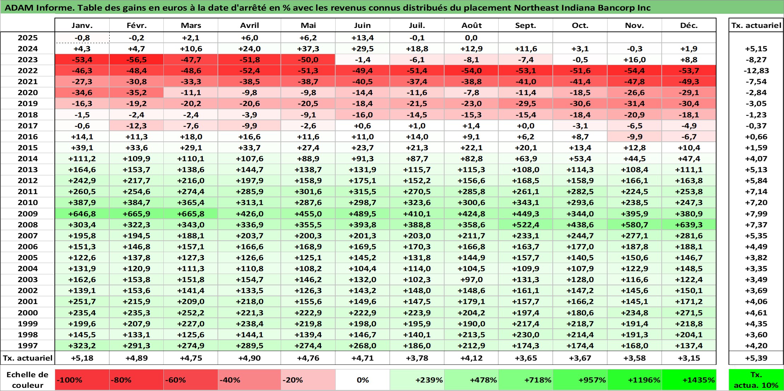
Task: Click cell '+323,2' in 1997 January
Action: (x=82, y=345)
